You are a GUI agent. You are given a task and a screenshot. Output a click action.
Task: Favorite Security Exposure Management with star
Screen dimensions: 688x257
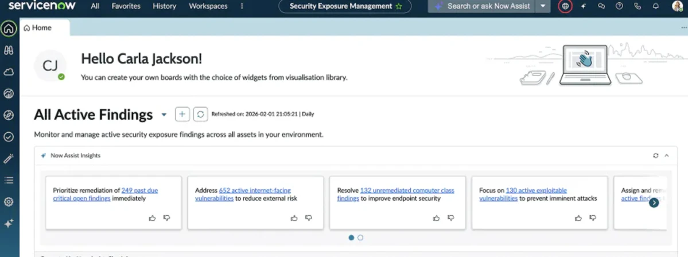[x=398, y=6]
